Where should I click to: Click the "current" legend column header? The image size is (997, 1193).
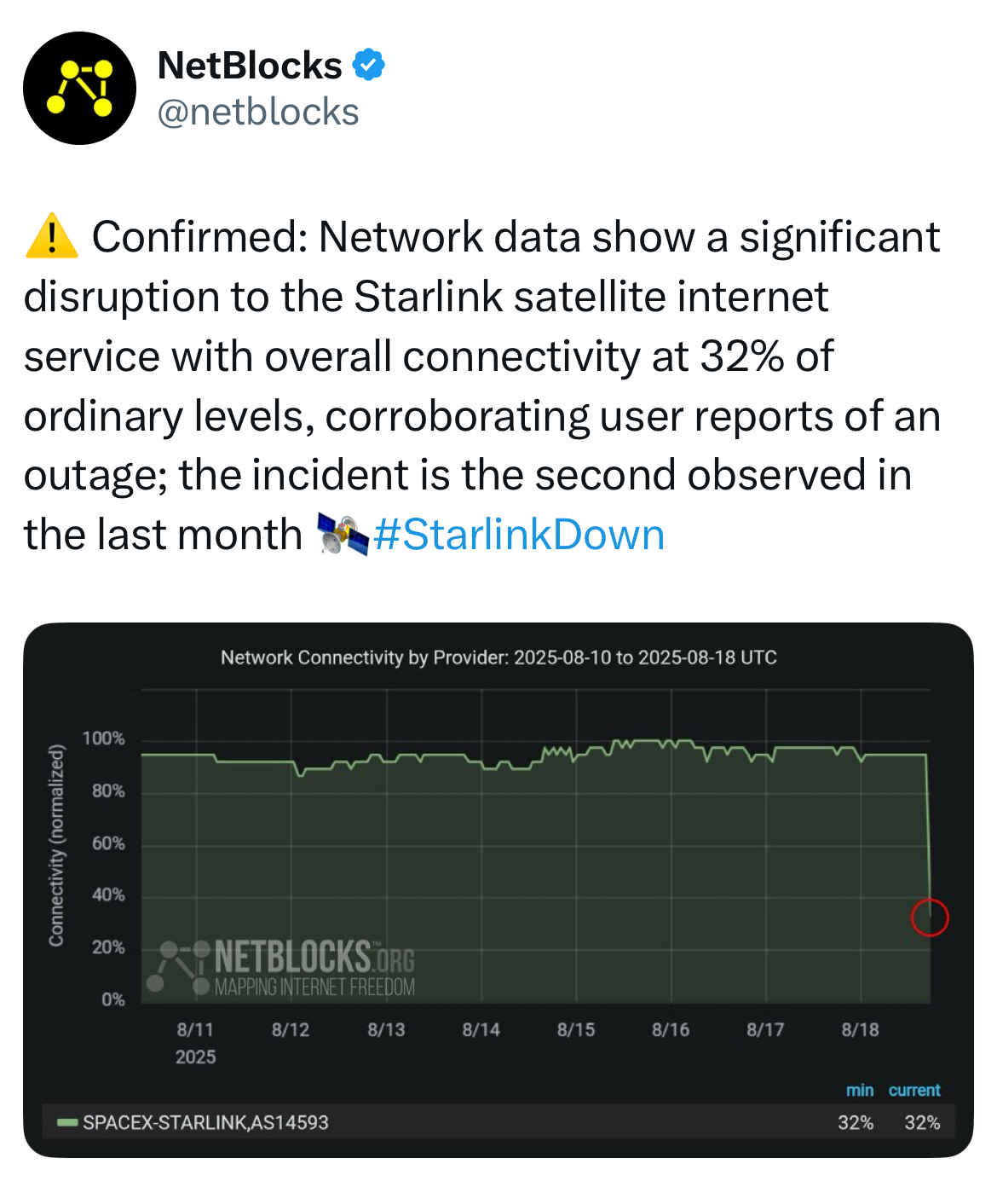tap(913, 1090)
